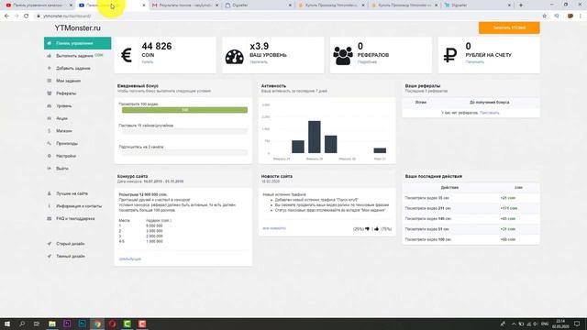Click the Посмотрели видео 35 сек row

(x=471, y=198)
